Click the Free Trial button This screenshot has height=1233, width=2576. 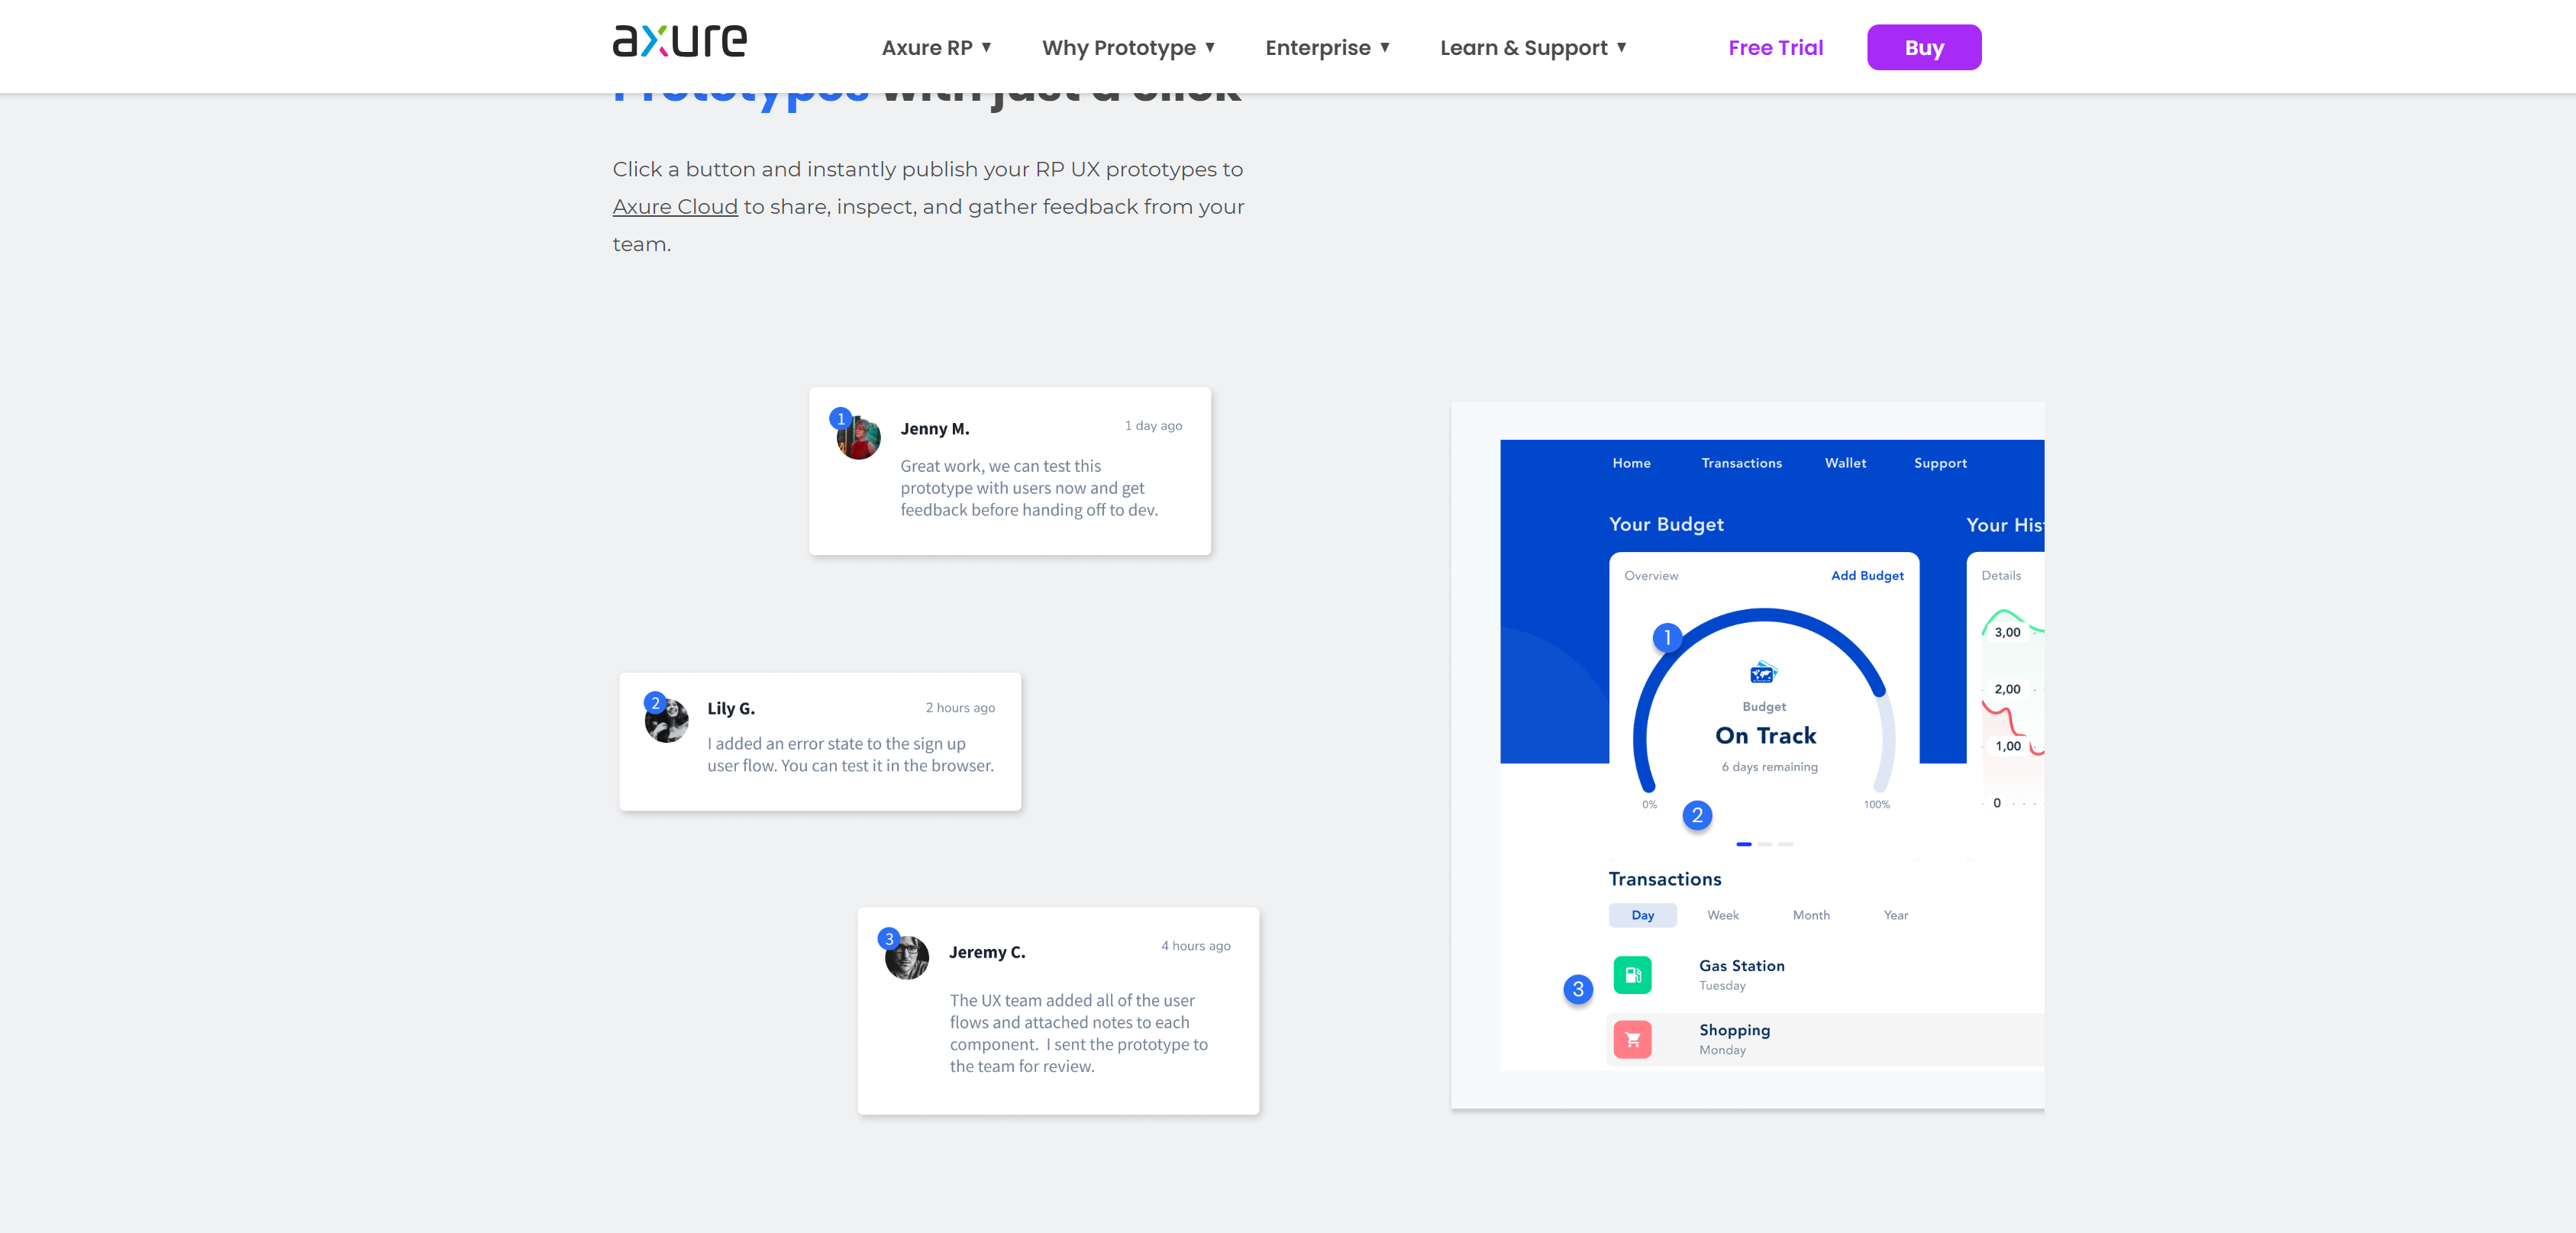pyautogui.click(x=1774, y=46)
